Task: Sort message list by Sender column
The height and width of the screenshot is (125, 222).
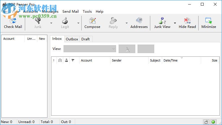Action: point(129,60)
